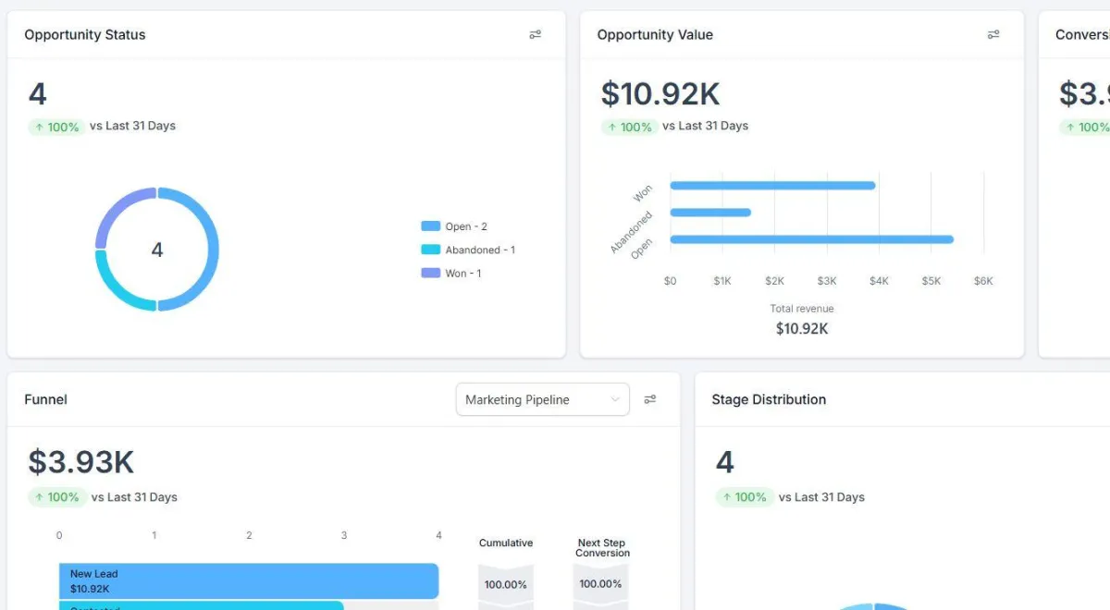Screen dimensions: 1110x610
Task: Click the Stage Distribution 100% change badge
Action: (x=744, y=497)
